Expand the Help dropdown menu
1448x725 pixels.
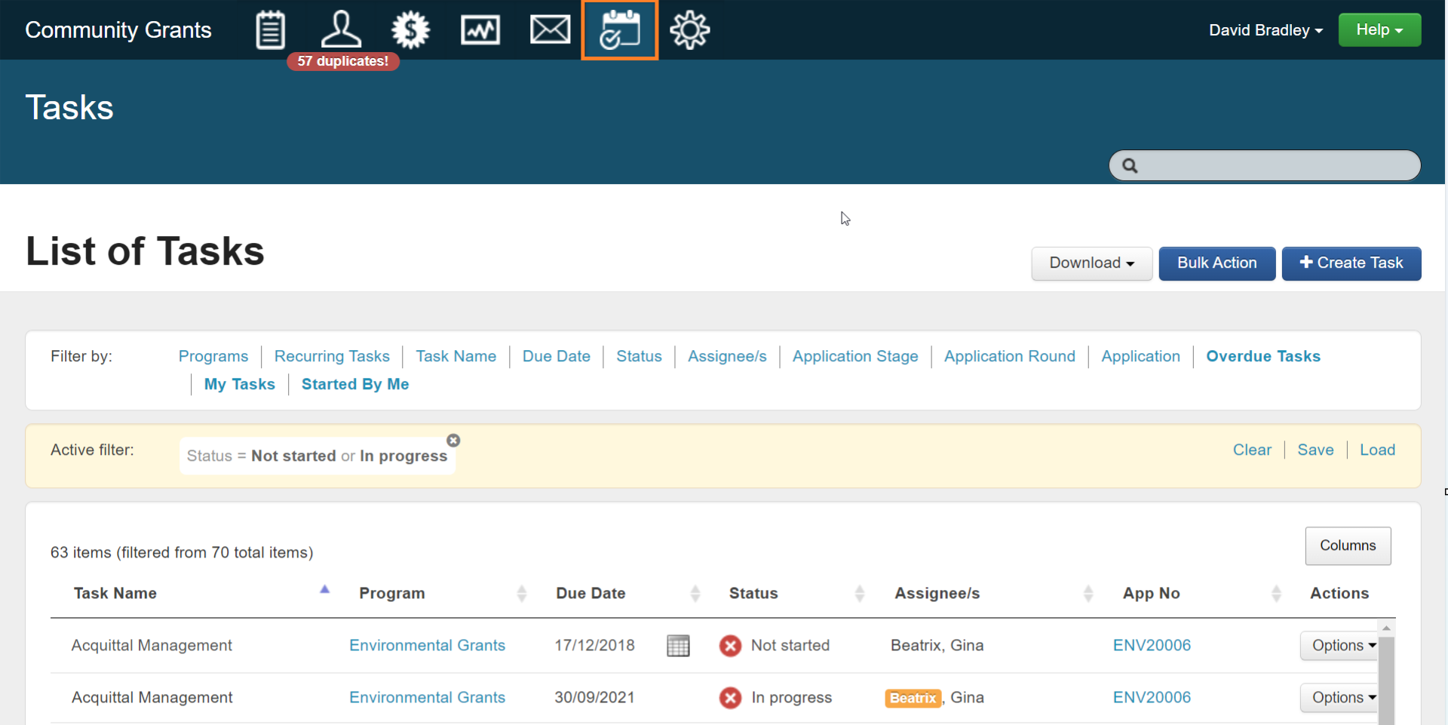tap(1379, 30)
